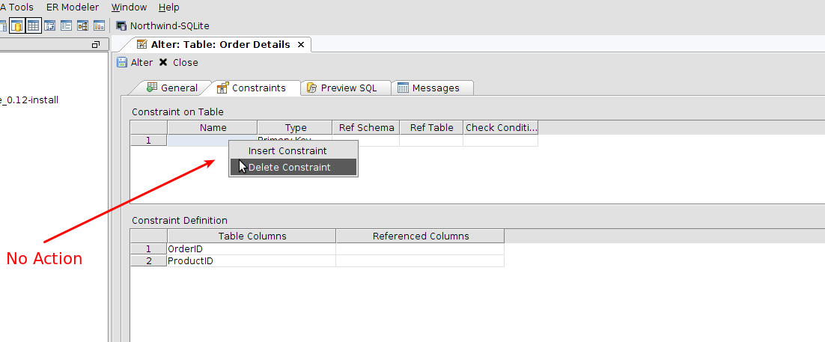Click the Northwind-SQLite connection icon
Screen dimensions: 825x342
point(121,25)
